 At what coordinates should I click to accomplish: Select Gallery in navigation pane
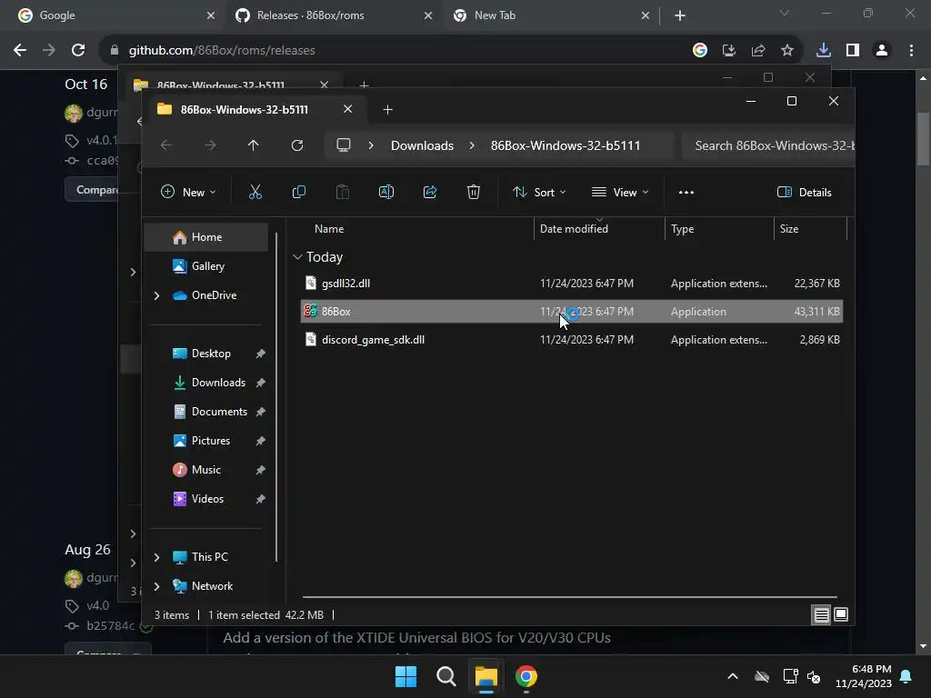[x=206, y=266]
